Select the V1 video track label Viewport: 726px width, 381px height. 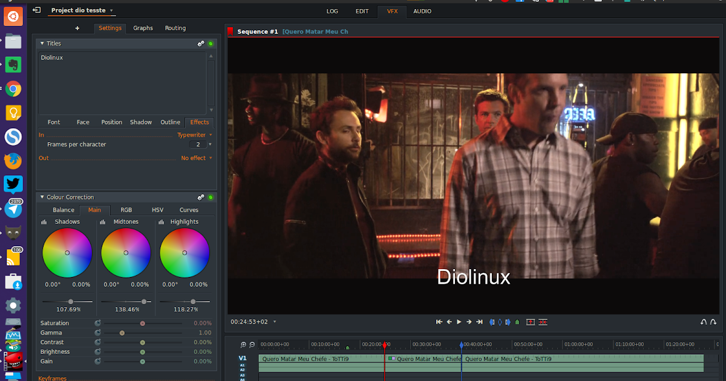pos(243,358)
